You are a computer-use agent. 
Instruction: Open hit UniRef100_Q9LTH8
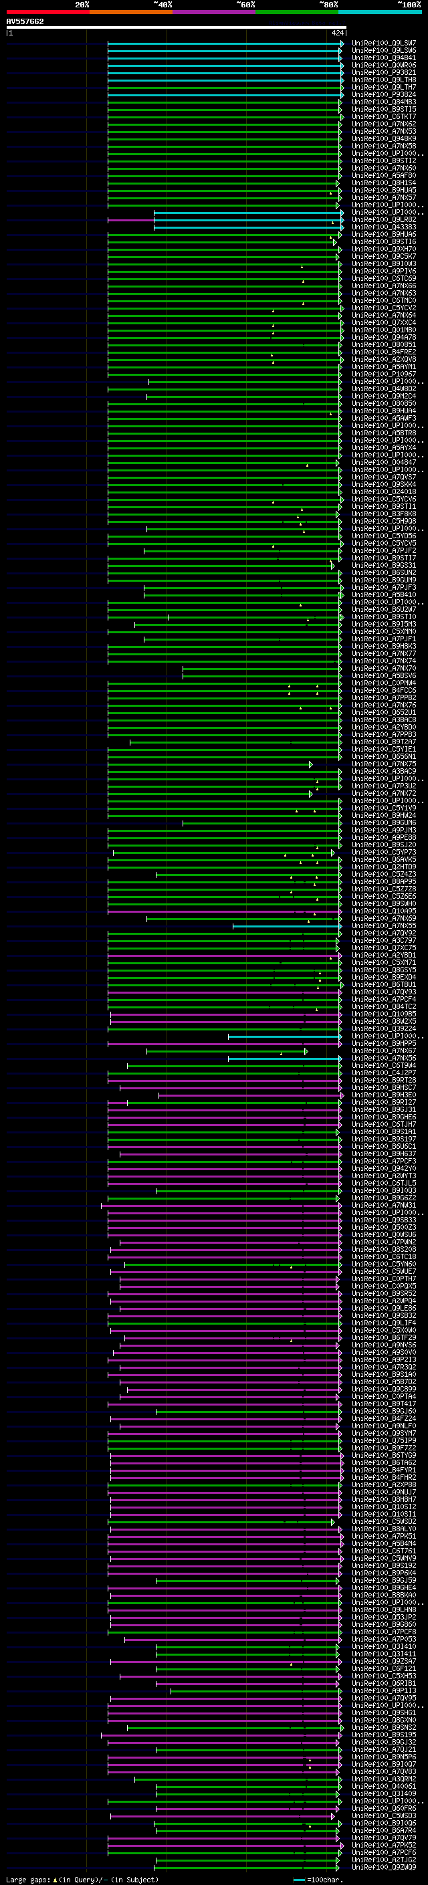click(x=384, y=80)
